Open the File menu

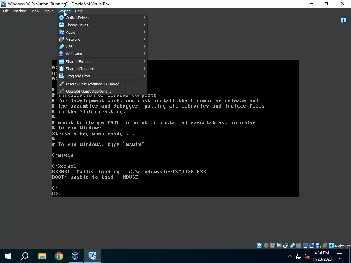6,11
